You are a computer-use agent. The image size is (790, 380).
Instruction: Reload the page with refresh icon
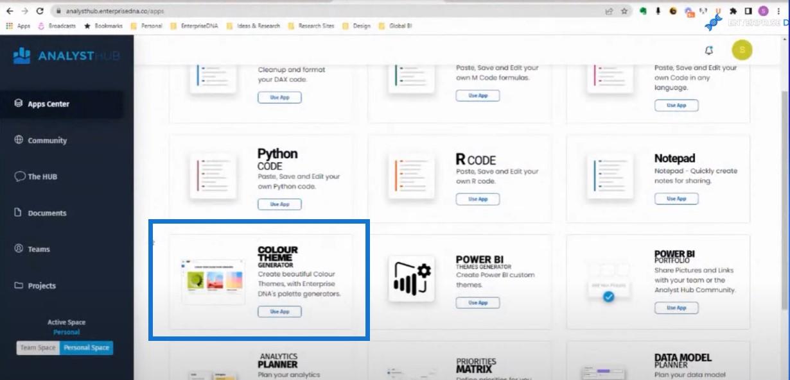40,11
